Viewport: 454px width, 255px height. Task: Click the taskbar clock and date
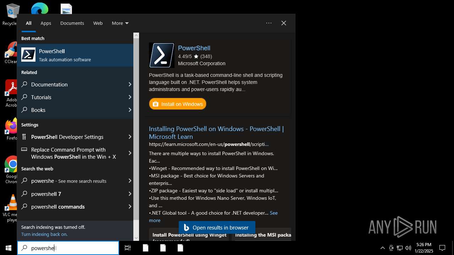click(x=424, y=248)
